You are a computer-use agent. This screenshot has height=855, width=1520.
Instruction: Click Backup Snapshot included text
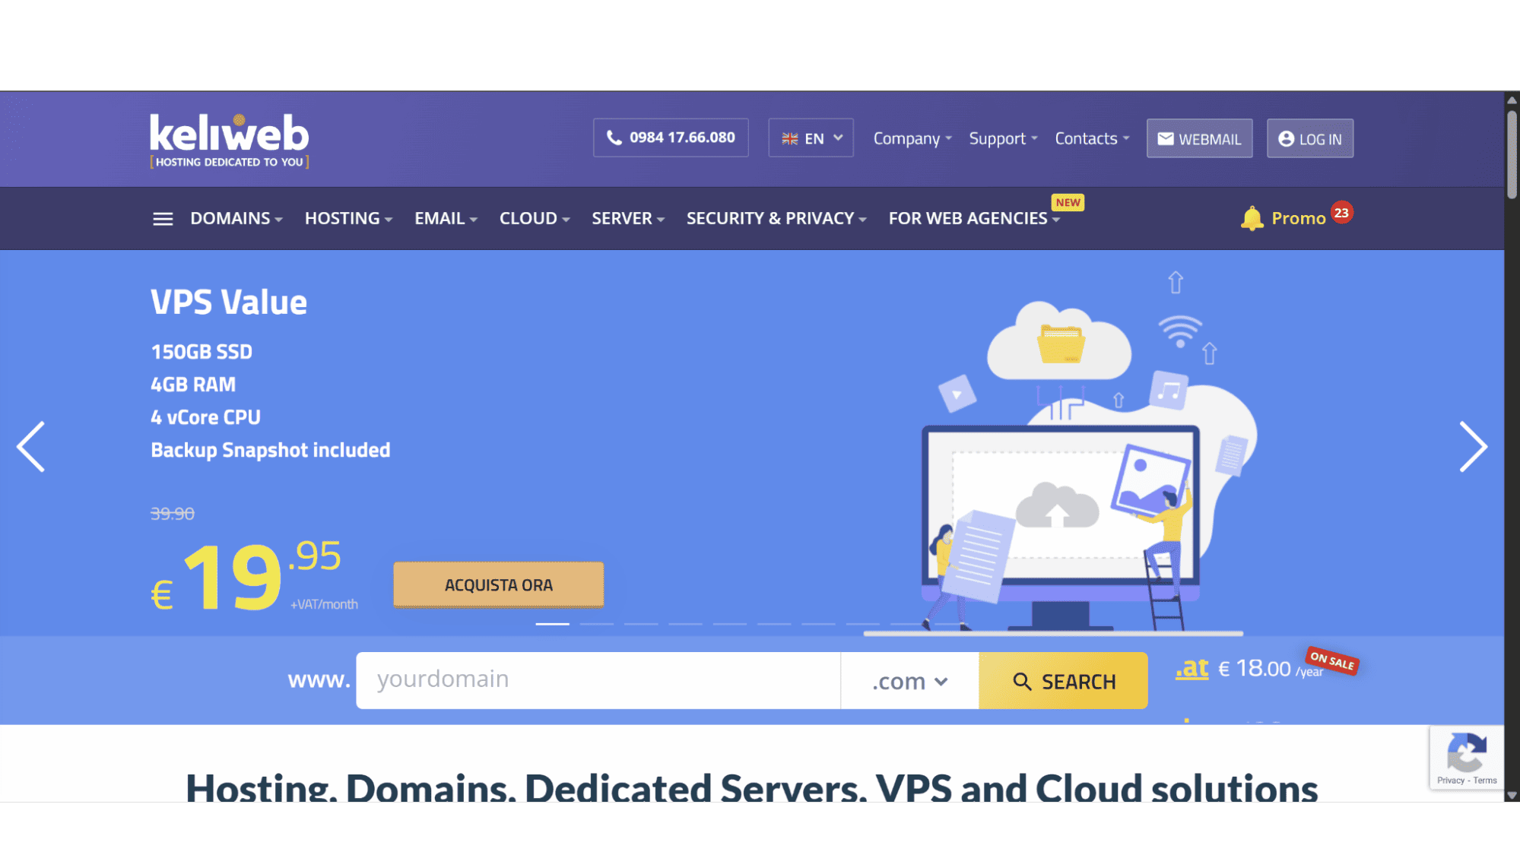271,450
